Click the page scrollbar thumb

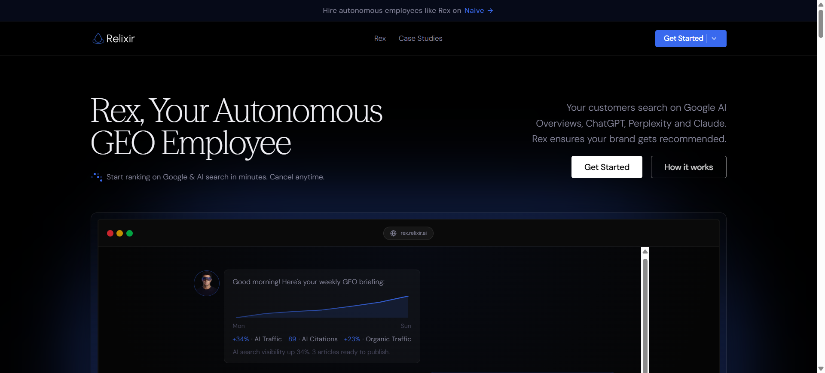coord(821,24)
